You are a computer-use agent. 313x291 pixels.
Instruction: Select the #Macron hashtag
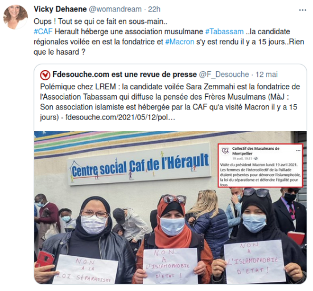pos(180,42)
